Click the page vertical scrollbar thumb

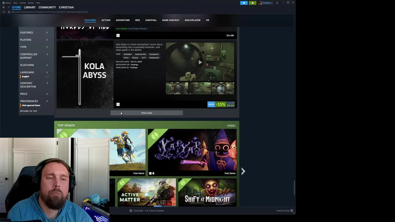pos(294,188)
